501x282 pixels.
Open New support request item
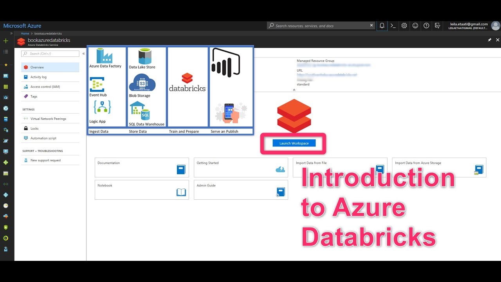50,160
